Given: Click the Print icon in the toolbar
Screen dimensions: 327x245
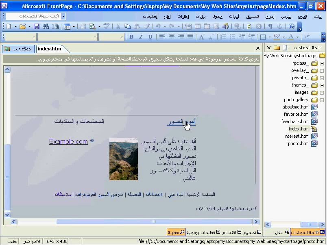Looking at the screenshot, I should point(83,26).
